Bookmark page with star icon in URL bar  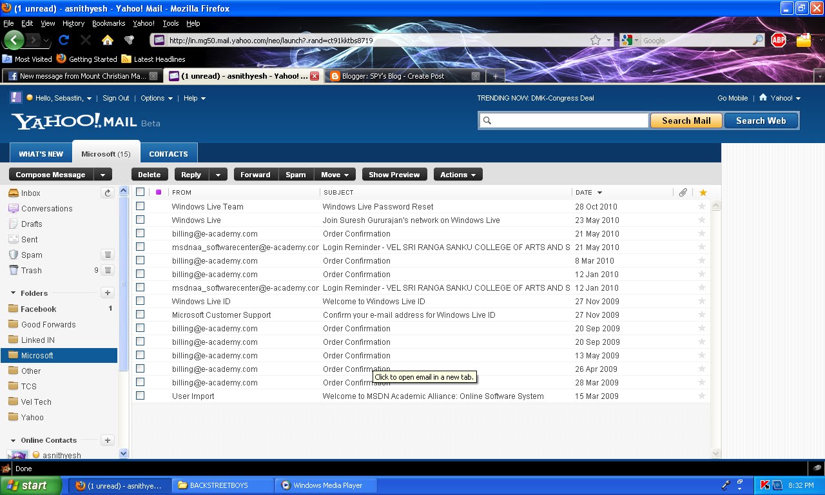coord(596,40)
